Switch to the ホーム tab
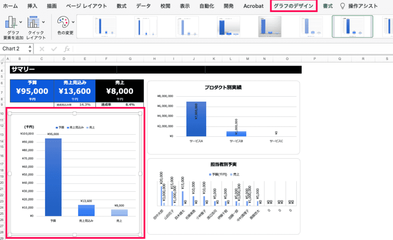393x240 pixels. coord(10,6)
